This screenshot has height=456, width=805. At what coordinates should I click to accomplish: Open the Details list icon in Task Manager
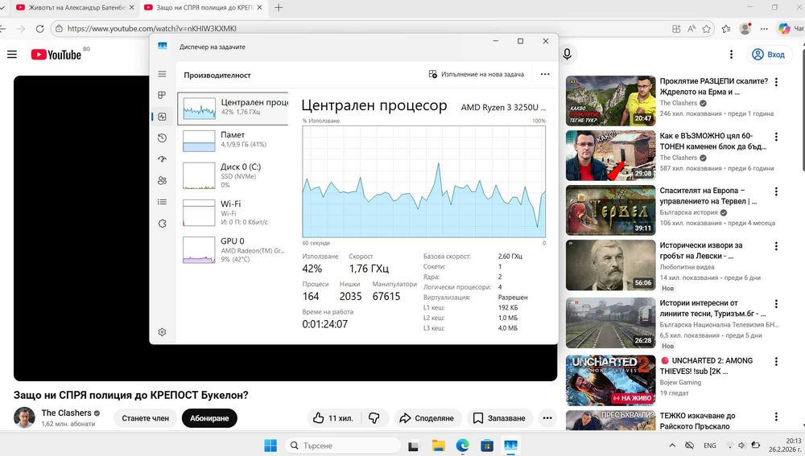tap(163, 202)
